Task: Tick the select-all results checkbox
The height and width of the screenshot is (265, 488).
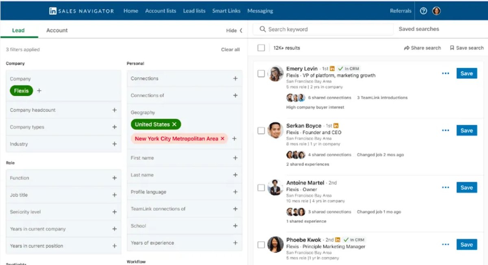Action: 261,48
